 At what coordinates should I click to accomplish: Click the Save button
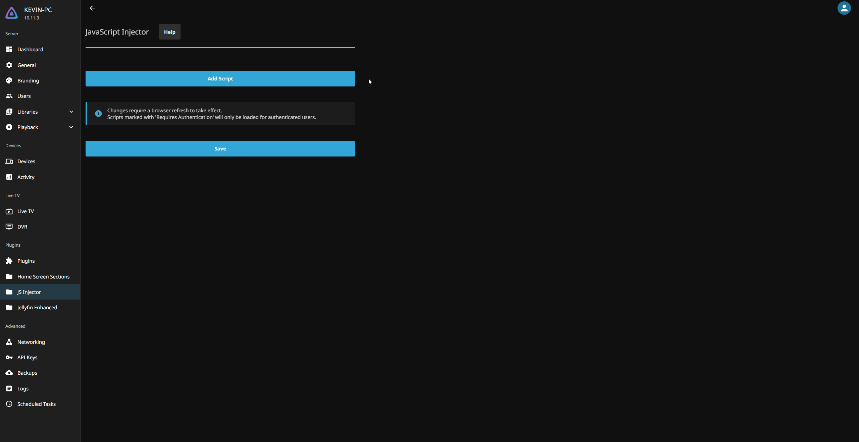pos(220,148)
